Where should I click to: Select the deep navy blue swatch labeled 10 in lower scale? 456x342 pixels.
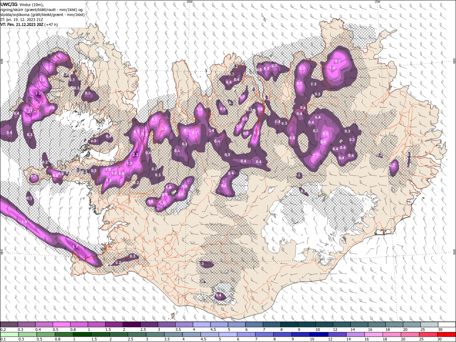(319, 335)
